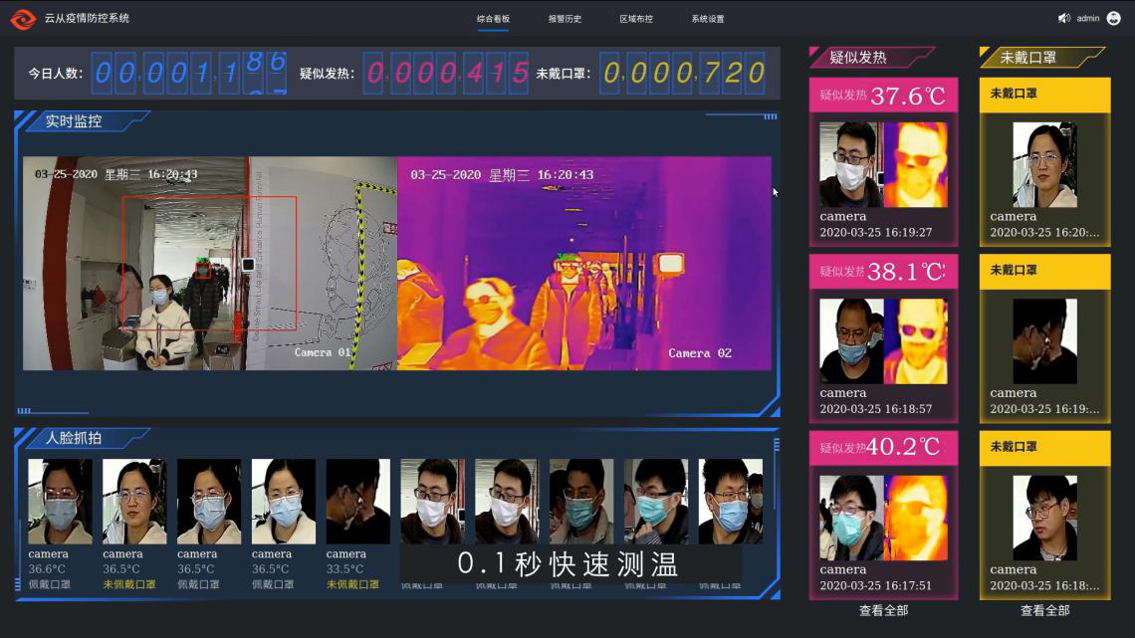Open the user avatar icon
The height and width of the screenshot is (638, 1135).
pyautogui.click(x=1113, y=19)
